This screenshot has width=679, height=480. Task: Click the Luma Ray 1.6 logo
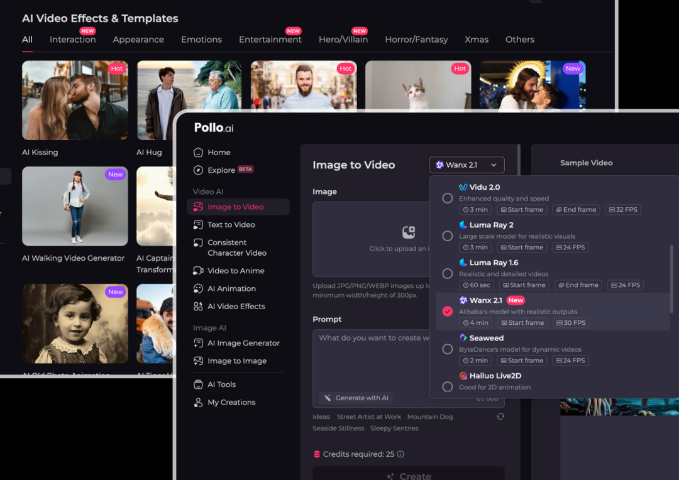tap(463, 262)
